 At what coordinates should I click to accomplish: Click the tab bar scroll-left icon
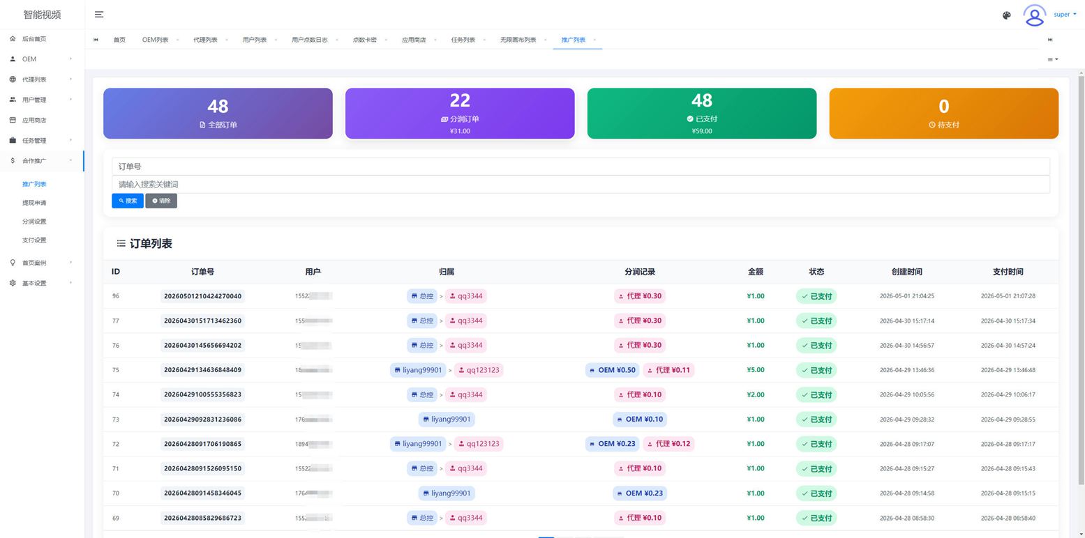coord(96,40)
